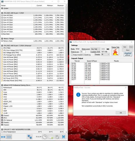
Task: Open the Threads dropdown showing All
Action: coord(105,54)
